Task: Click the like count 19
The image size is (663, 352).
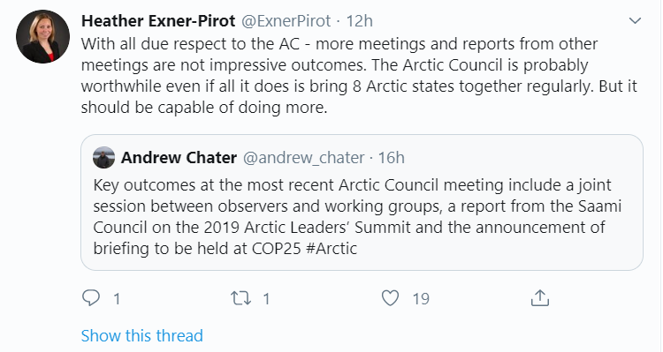Action: click(x=421, y=299)
